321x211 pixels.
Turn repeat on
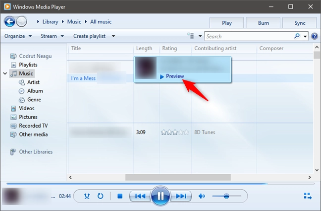[100, 196]
